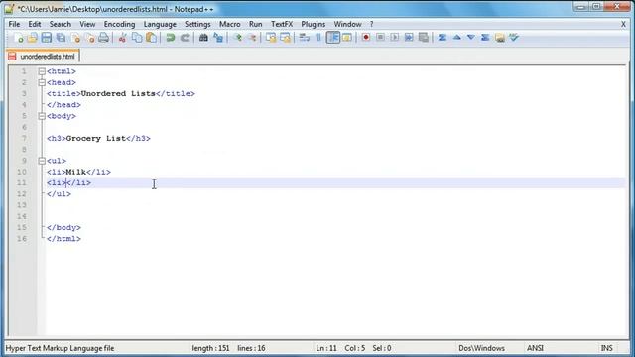
Task: Click line number 13 in the margin
Action: [22, 205]
